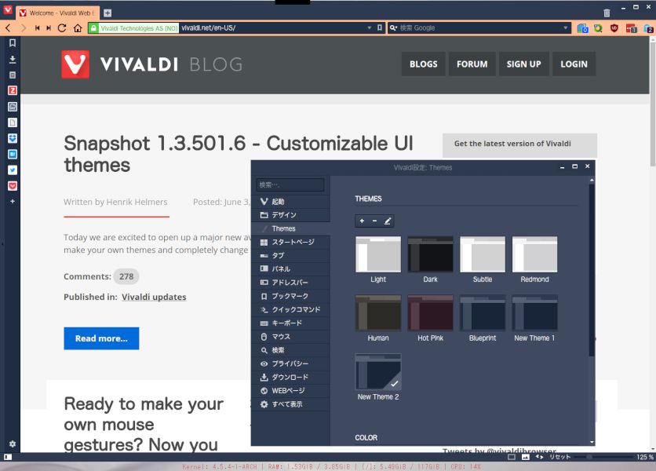Add a new web panel
Screen dimensions: 656x471
[x=13, y=202]
